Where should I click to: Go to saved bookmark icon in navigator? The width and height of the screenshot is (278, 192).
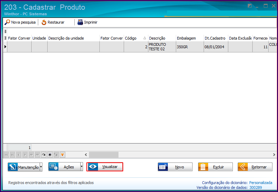pyautogui.click(x=56, y=155)
